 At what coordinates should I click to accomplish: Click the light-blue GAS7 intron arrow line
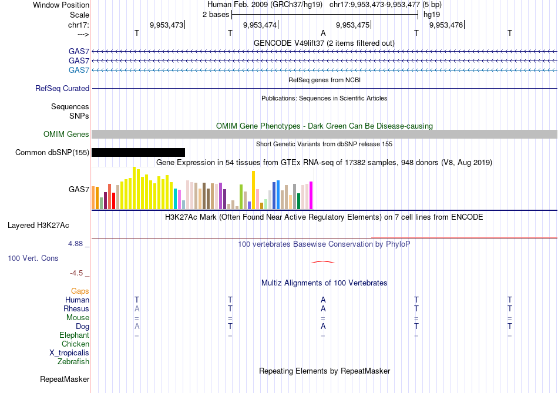[x=324, y=70]
